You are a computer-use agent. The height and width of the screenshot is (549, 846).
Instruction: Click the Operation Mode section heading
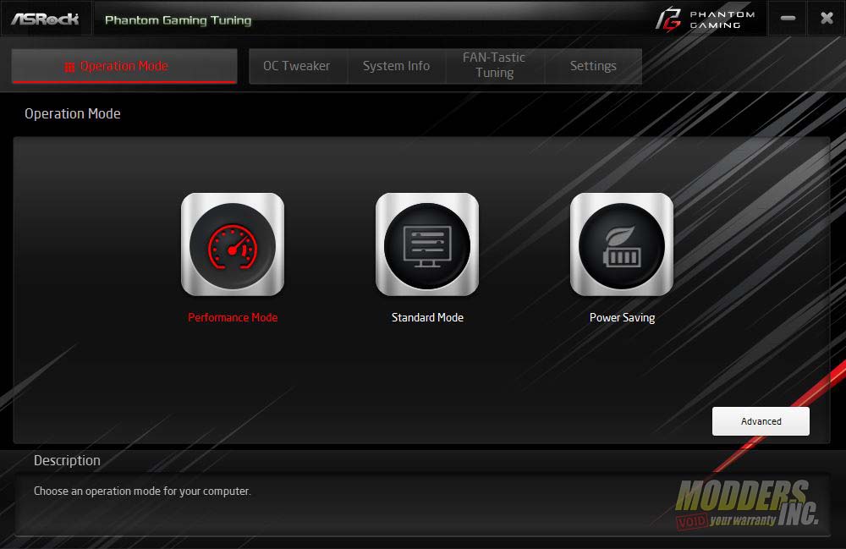point(72,114)
